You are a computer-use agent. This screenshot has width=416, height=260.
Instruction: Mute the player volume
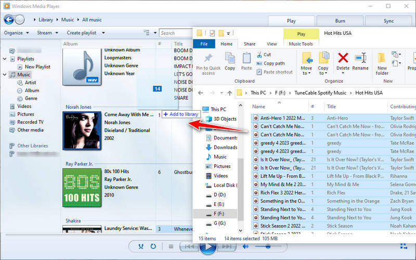point(245,246)
